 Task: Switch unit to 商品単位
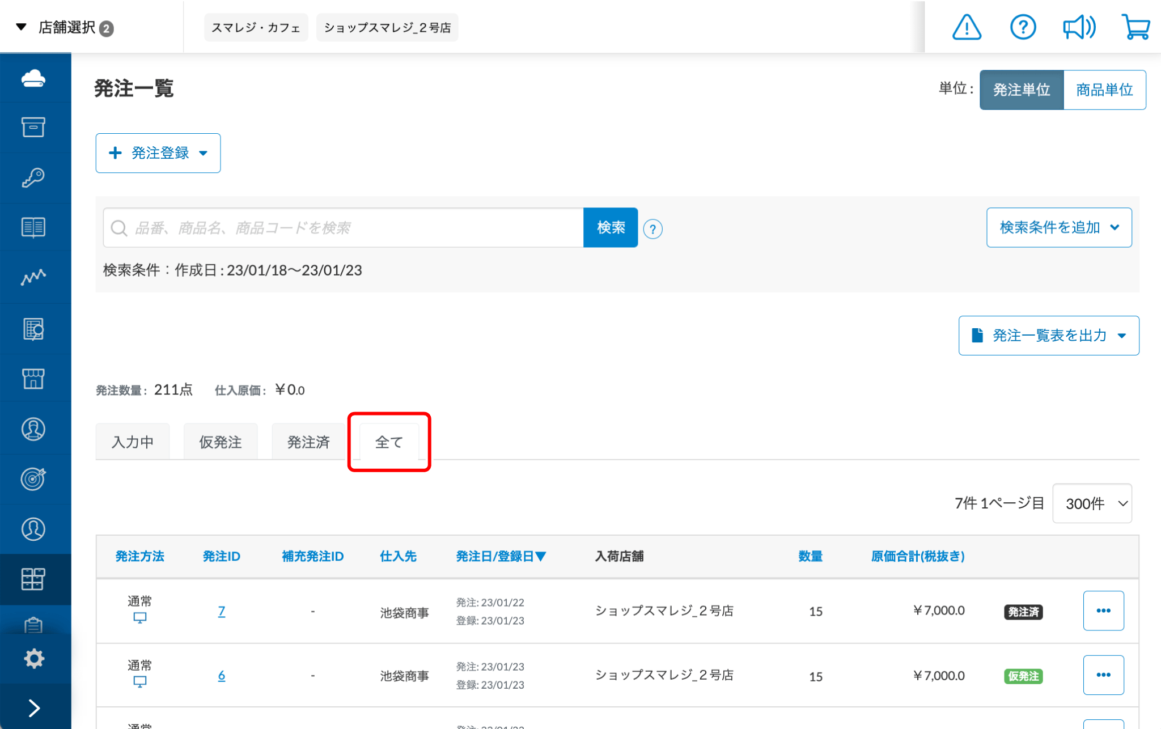1104,90
